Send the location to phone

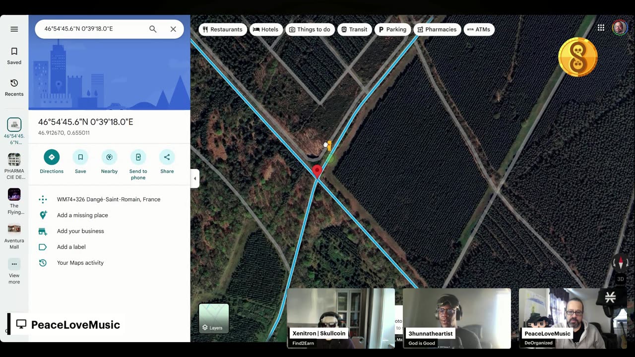coord(138,165)
